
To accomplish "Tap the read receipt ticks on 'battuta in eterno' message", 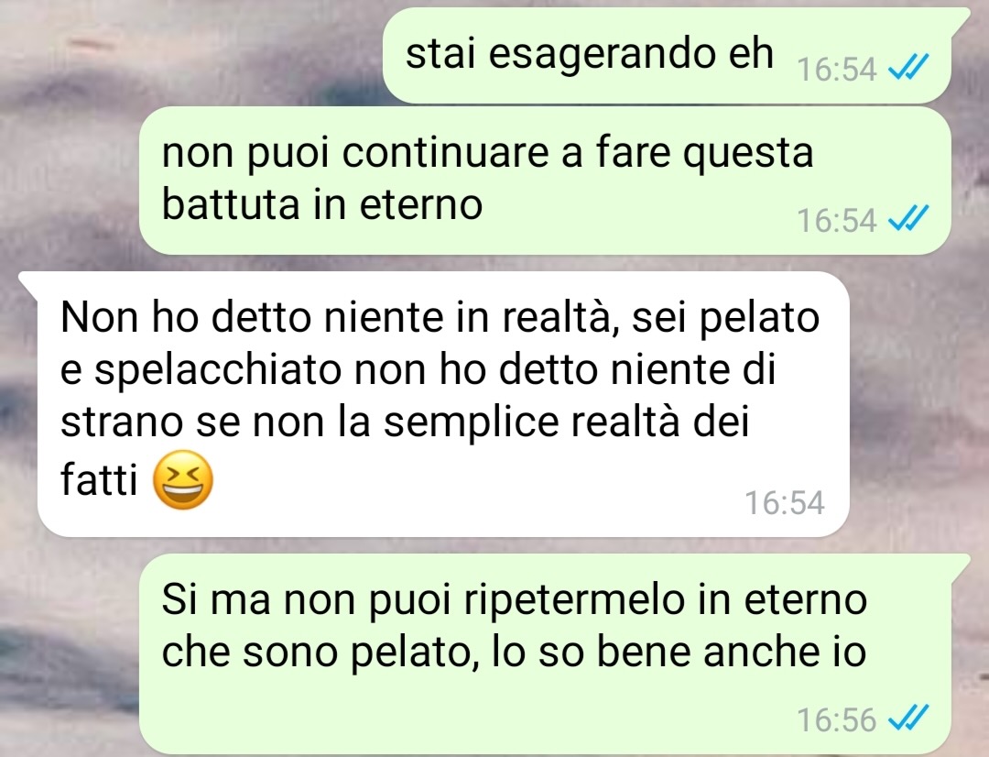I will 908,219.
